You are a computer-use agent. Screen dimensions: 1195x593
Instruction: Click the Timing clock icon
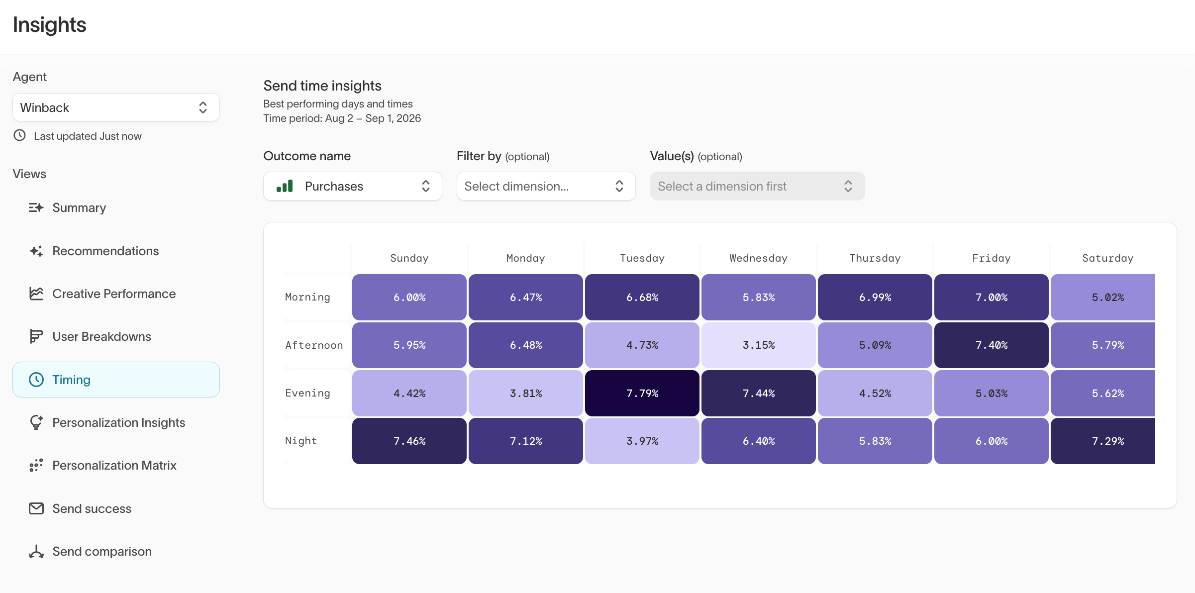36,380
